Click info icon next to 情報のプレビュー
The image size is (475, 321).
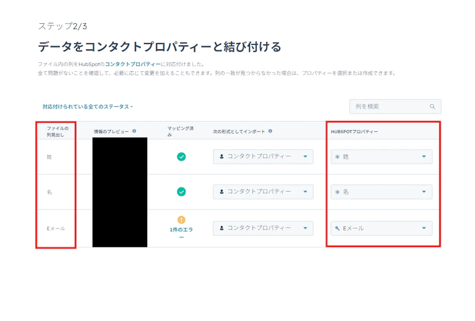click(x=134, y=131)
